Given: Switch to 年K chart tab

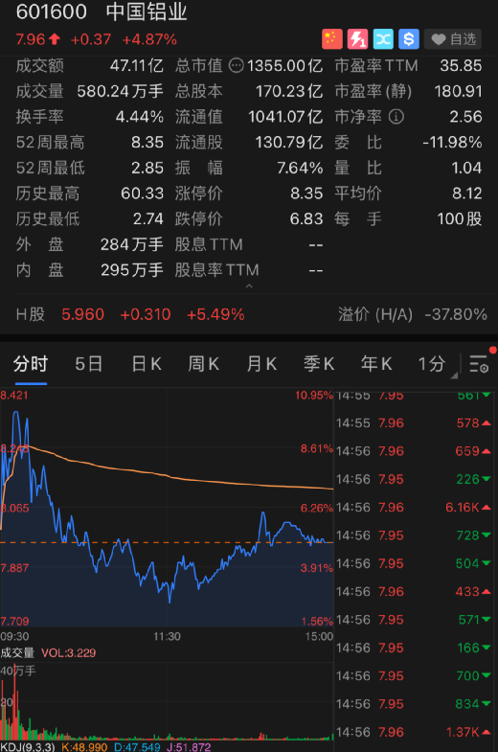Looking at the screenshot, I should tap(376, 364).
